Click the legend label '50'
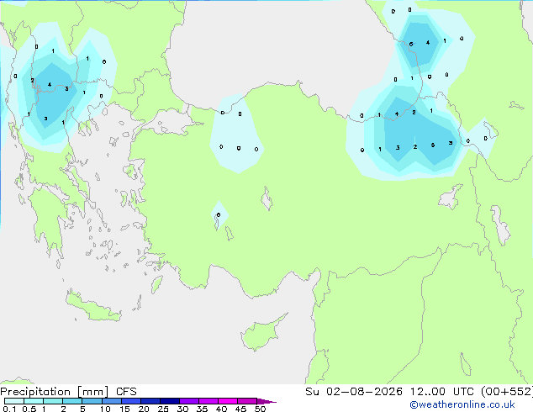This screenshot has height=412, width=533. point(260,409)
